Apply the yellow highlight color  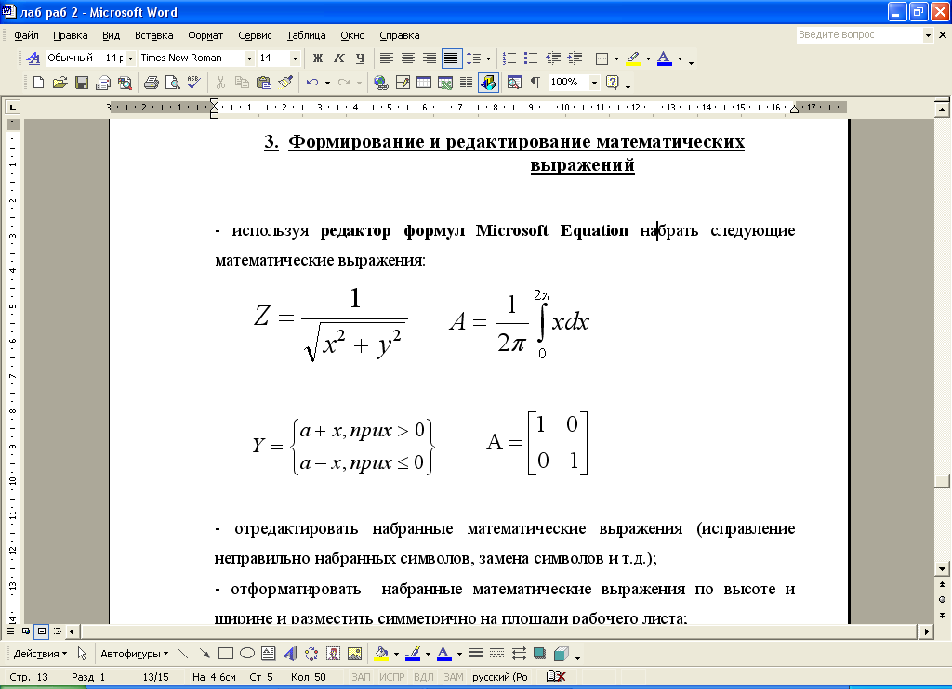pos(633,58)
